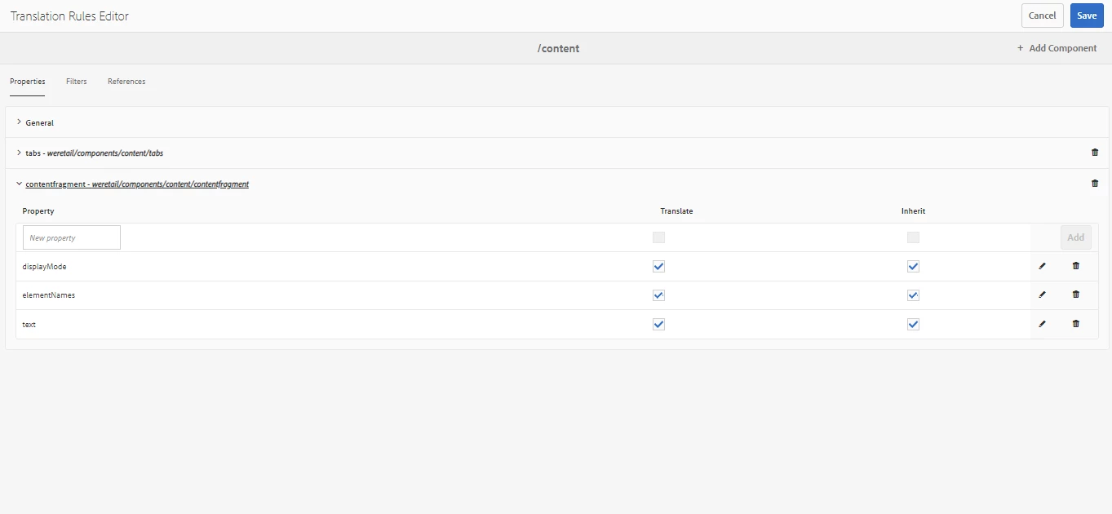Click the /content path heading
This screenshot has height=514, width=1112.
coord(558,48)
